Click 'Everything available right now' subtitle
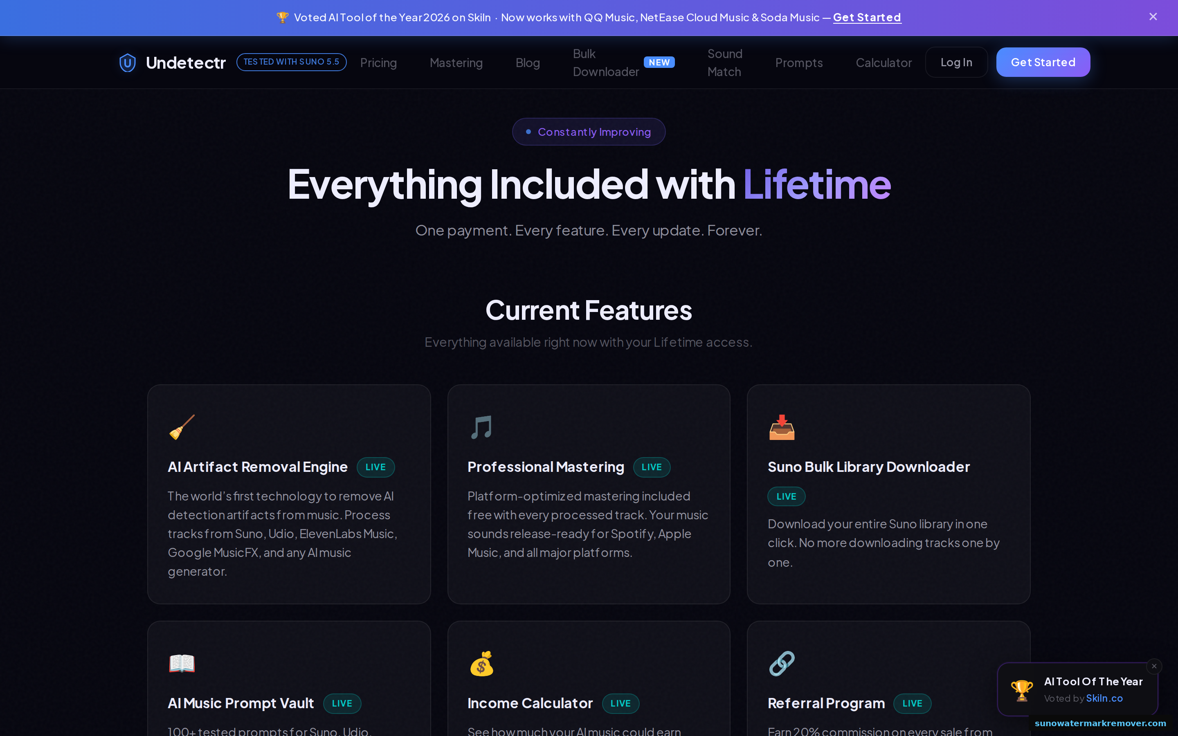1178x736 pixels. [x=589, y=342]
